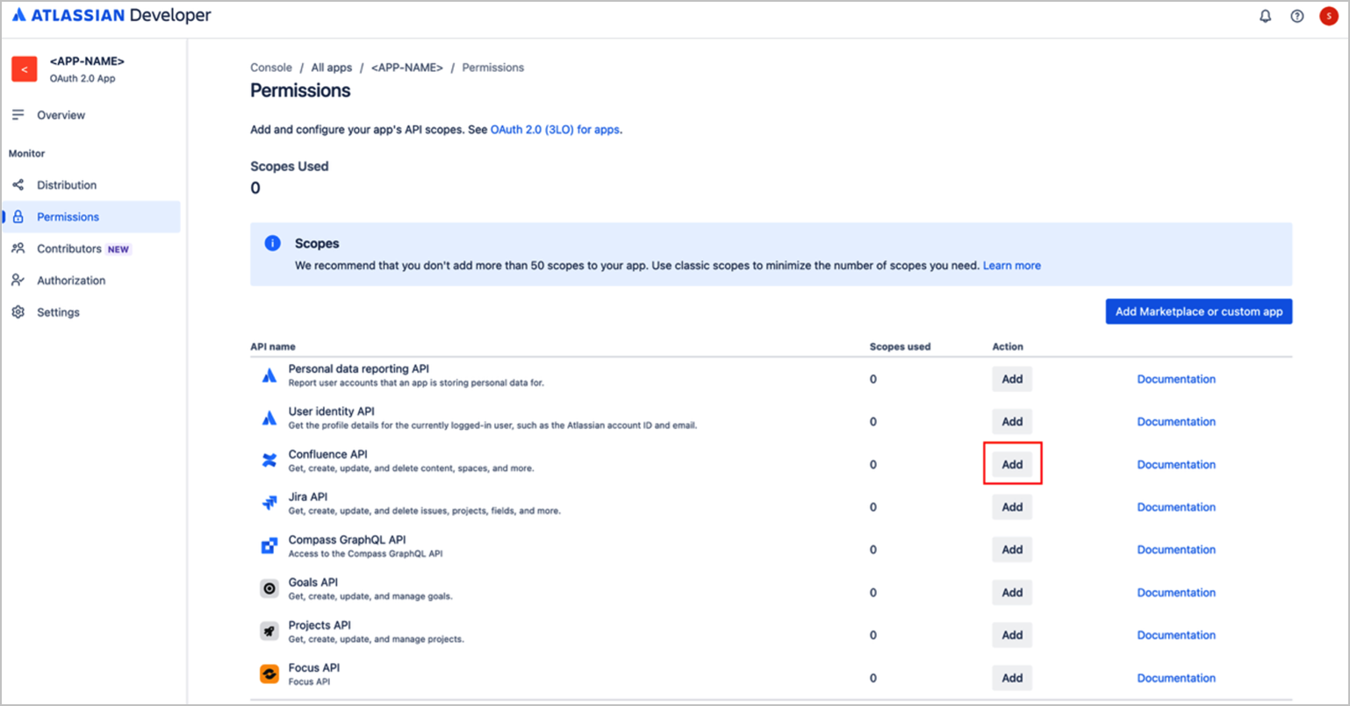
Task: Click the Goals API target icon
Action: (269, 588)
